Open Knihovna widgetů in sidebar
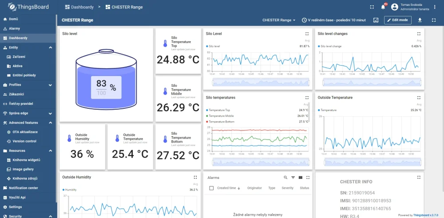 click(28, 160)
